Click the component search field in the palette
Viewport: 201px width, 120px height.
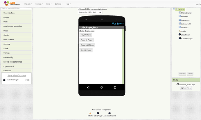16,8
